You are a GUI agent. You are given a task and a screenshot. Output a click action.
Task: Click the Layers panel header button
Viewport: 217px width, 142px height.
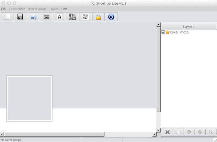(x=189, y=26)
